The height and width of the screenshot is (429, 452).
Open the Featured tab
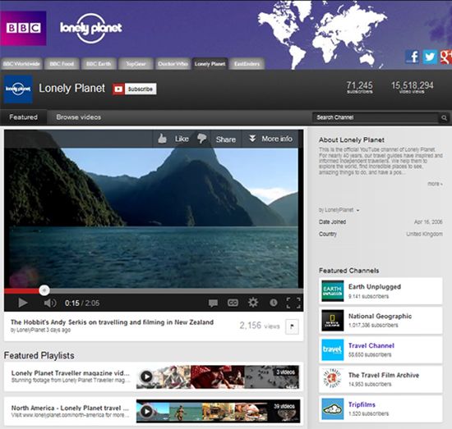click(23, 117)
